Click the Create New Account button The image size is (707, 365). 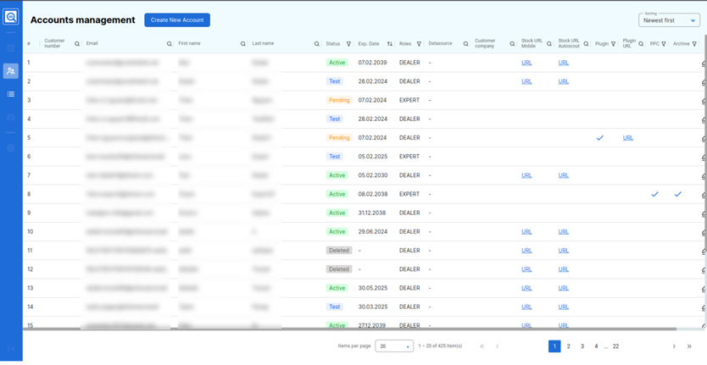(177, 19)
